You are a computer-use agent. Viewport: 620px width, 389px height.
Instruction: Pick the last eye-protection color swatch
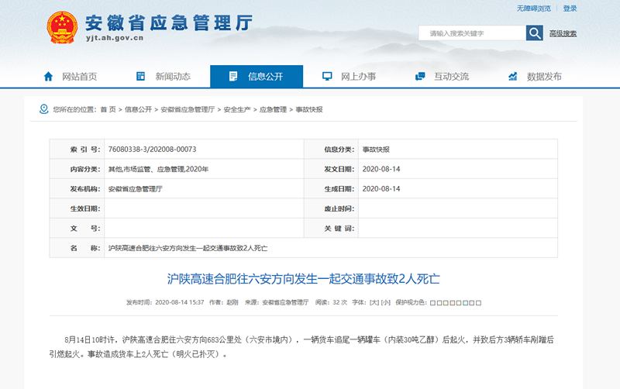pyautogui.click(x=478, y=303)
